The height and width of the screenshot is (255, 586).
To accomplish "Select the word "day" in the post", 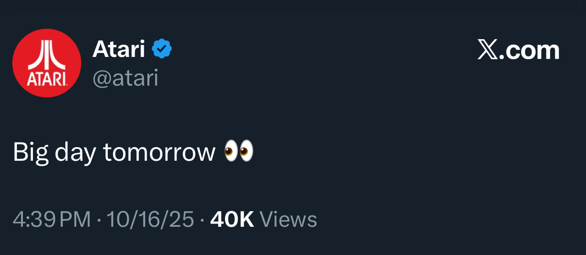I will (75, 152).
